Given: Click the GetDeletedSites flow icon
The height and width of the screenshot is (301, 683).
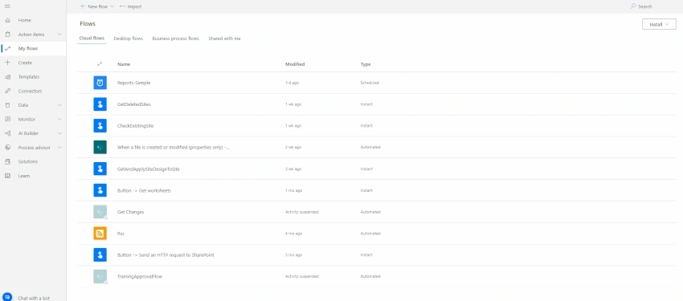Looking at the screenshot, I should (x=100, y=104).
